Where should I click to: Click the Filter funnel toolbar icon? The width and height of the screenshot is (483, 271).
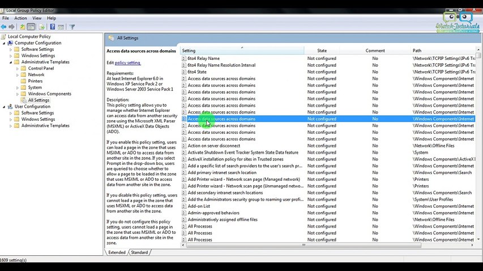72,27
